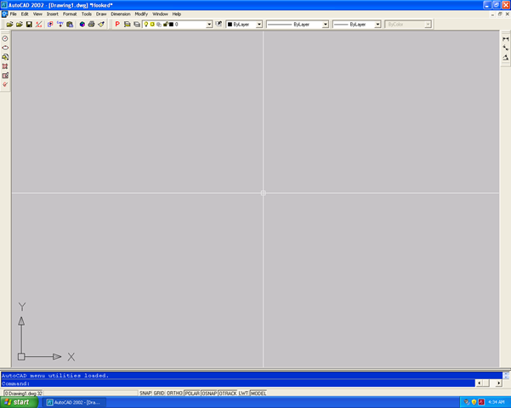Save drawing with the floppy disk icon
The height and width of the screenshot is (408, 511).
29,25
